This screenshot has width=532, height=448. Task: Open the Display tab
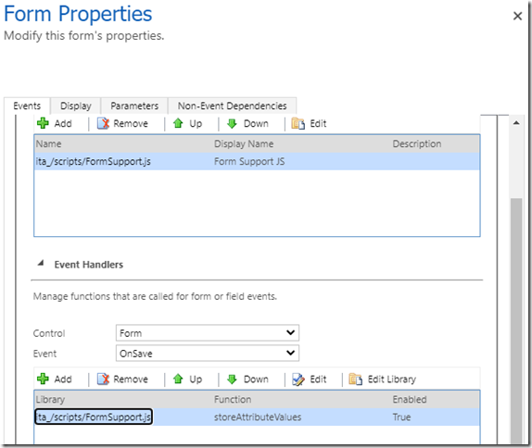point(76,106)
